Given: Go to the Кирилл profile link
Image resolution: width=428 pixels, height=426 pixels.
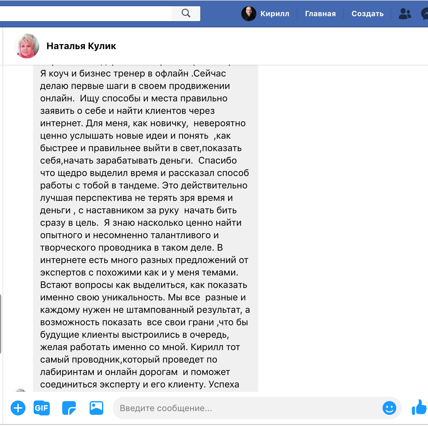Looking at the screenshot, I should pyautogui.click(x=274, y=14).
